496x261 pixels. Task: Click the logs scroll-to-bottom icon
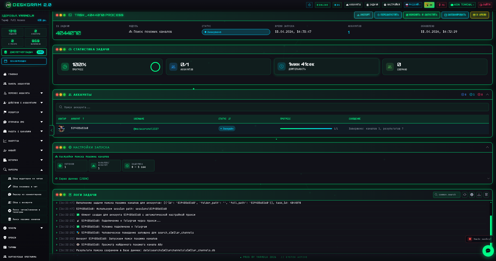click(472, 195)
